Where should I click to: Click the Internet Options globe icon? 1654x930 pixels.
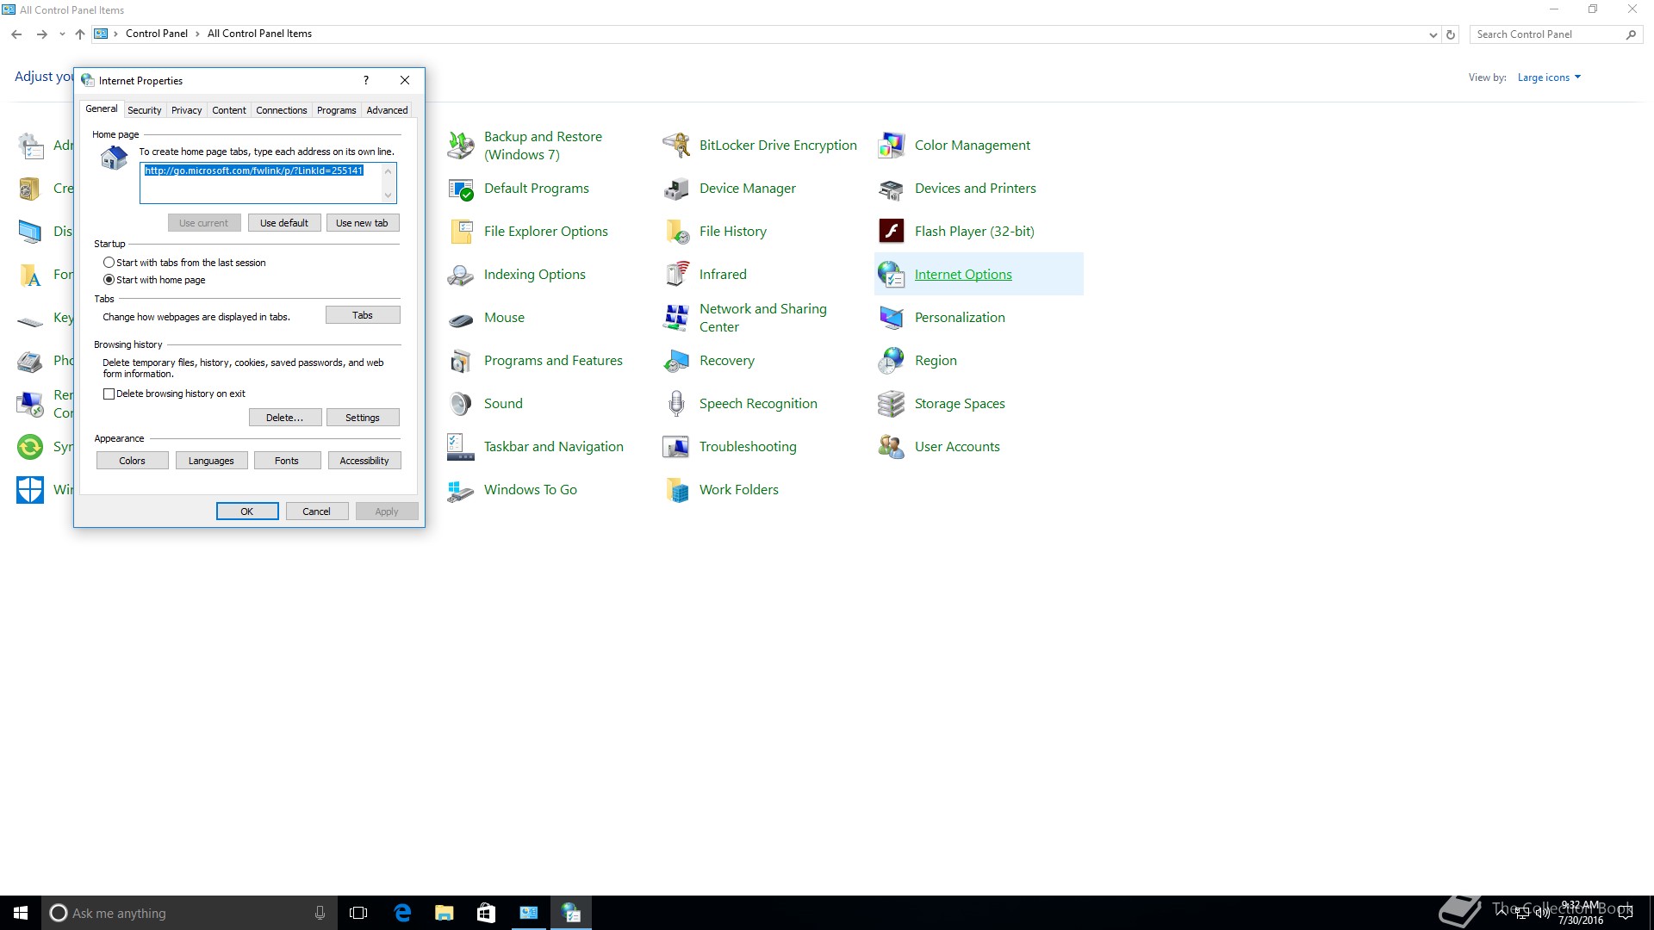(892, 275)
